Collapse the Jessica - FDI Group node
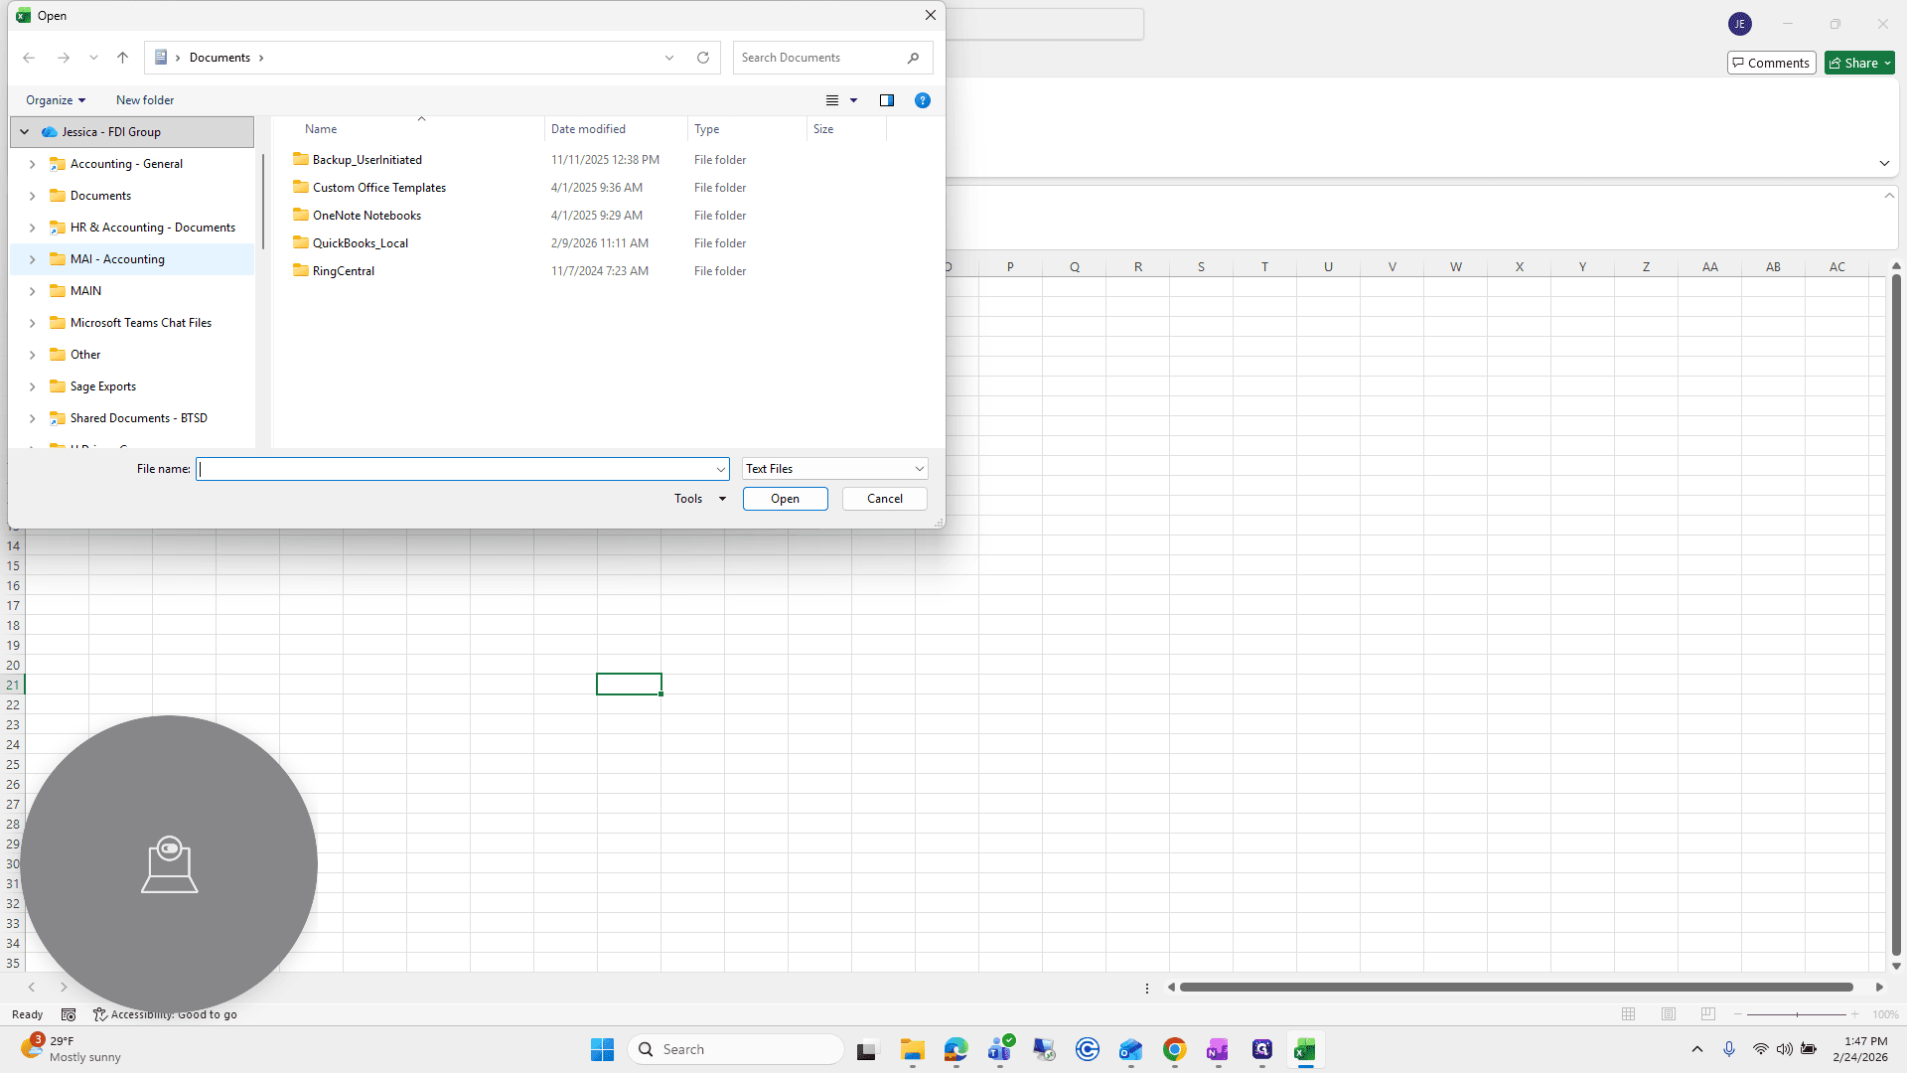 click(24, 132)
